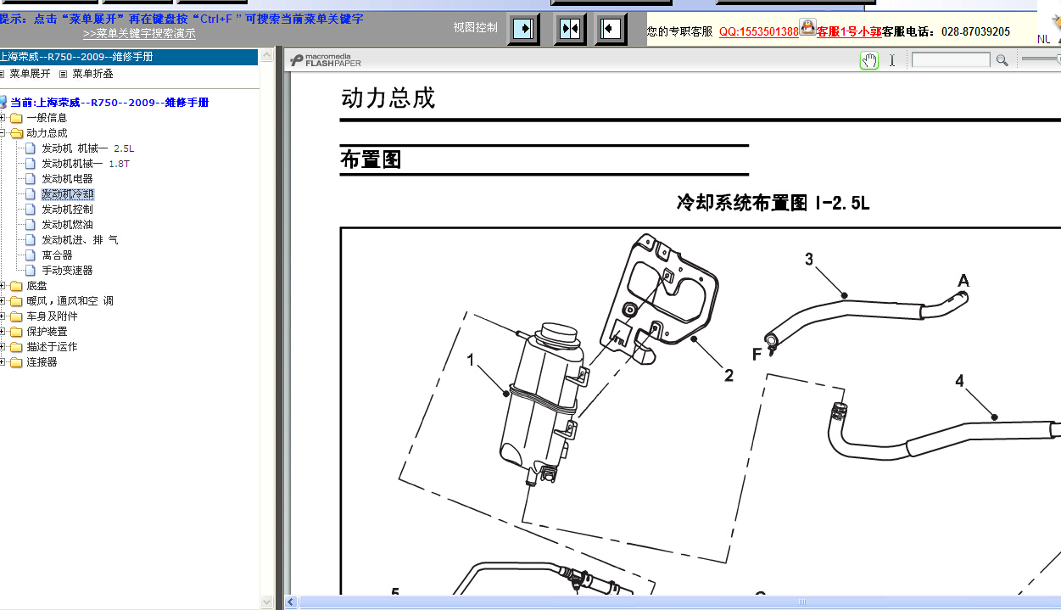Select the root node 当前:上海荣威--R750--2009--维修手册
The width and height of the screenshot is (1061, 610).
pyautogui.click(x=109, y=103)
